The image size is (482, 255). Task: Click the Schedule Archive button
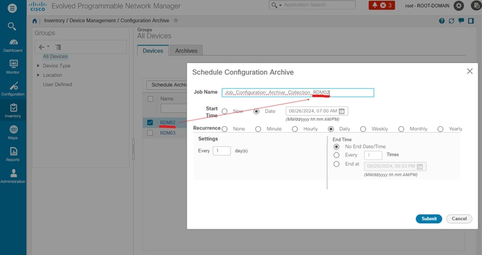[x=166, y=85]
